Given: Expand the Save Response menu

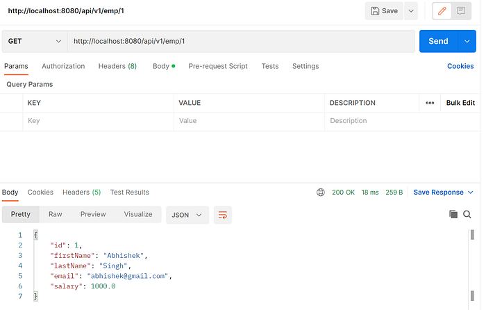Looking at the screenshot, I should pyautogui.click(x=443, y=193).
